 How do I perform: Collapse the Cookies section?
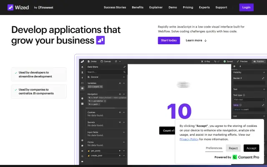coord(124,112)
